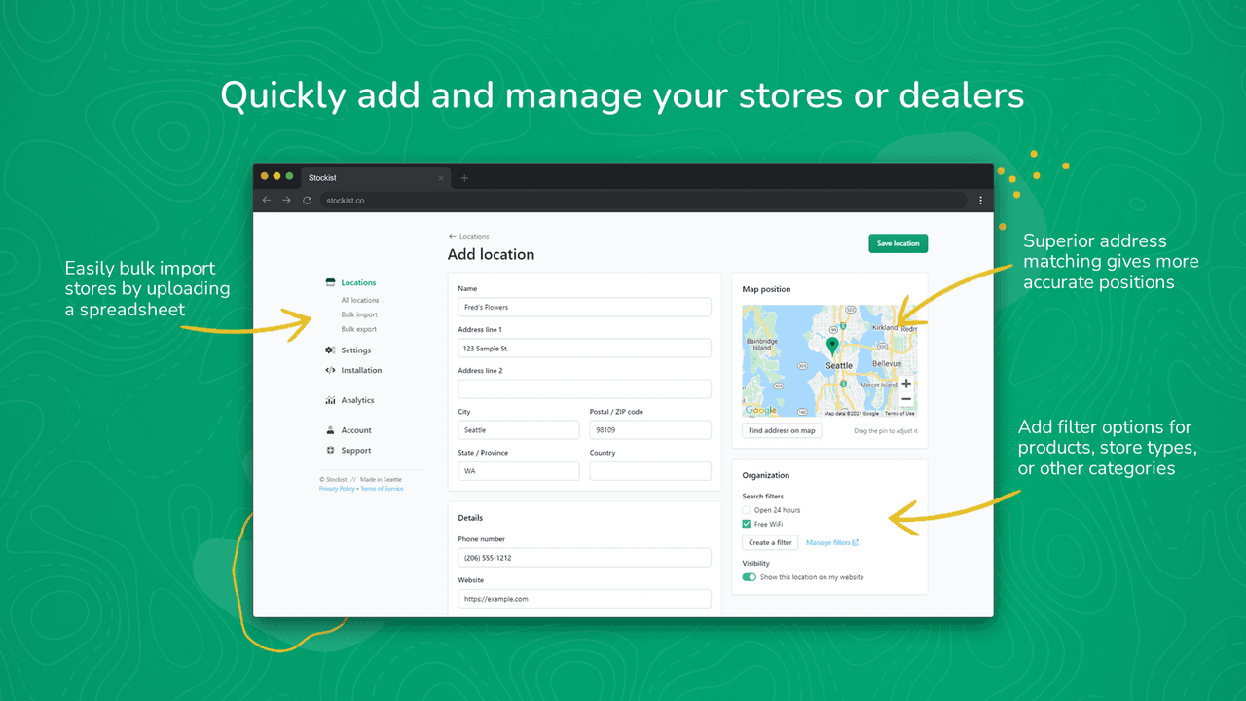Click the City field containing Seattle
1246x701 pixels.
tap(519, 429)
